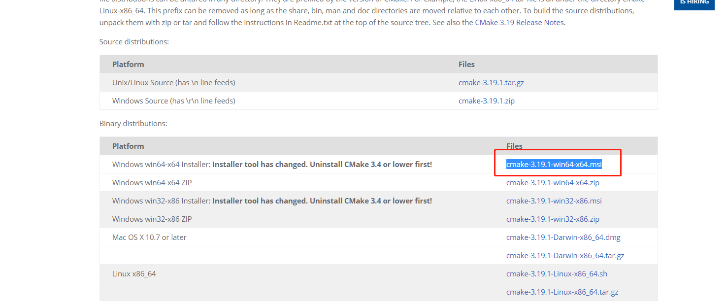Click 'Platform' header in binary distributions table
This screenshot has height=304, width=726.
click(128, 146)
